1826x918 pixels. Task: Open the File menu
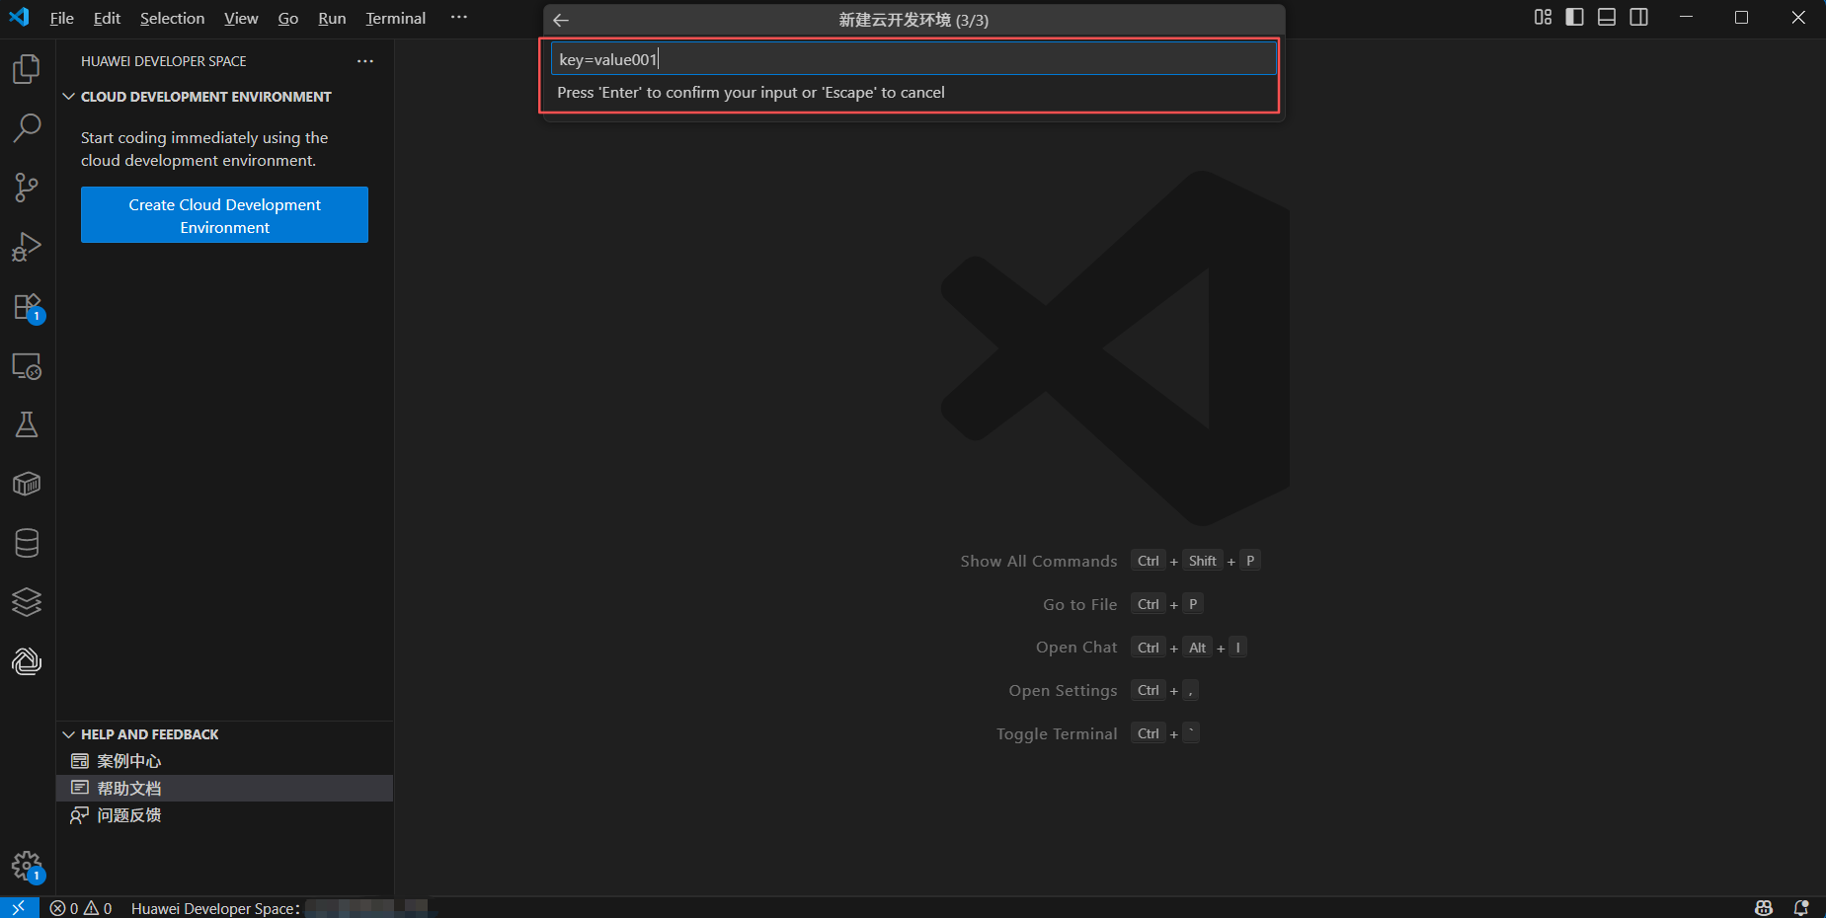62,18
